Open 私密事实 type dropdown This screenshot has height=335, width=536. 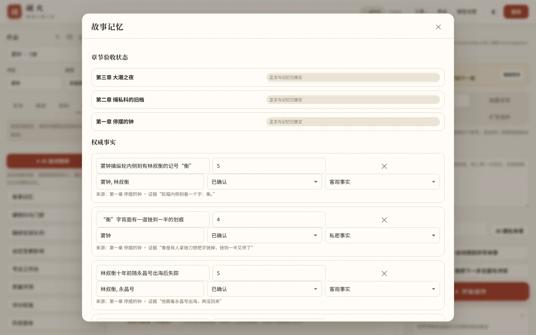coord(382,235)
